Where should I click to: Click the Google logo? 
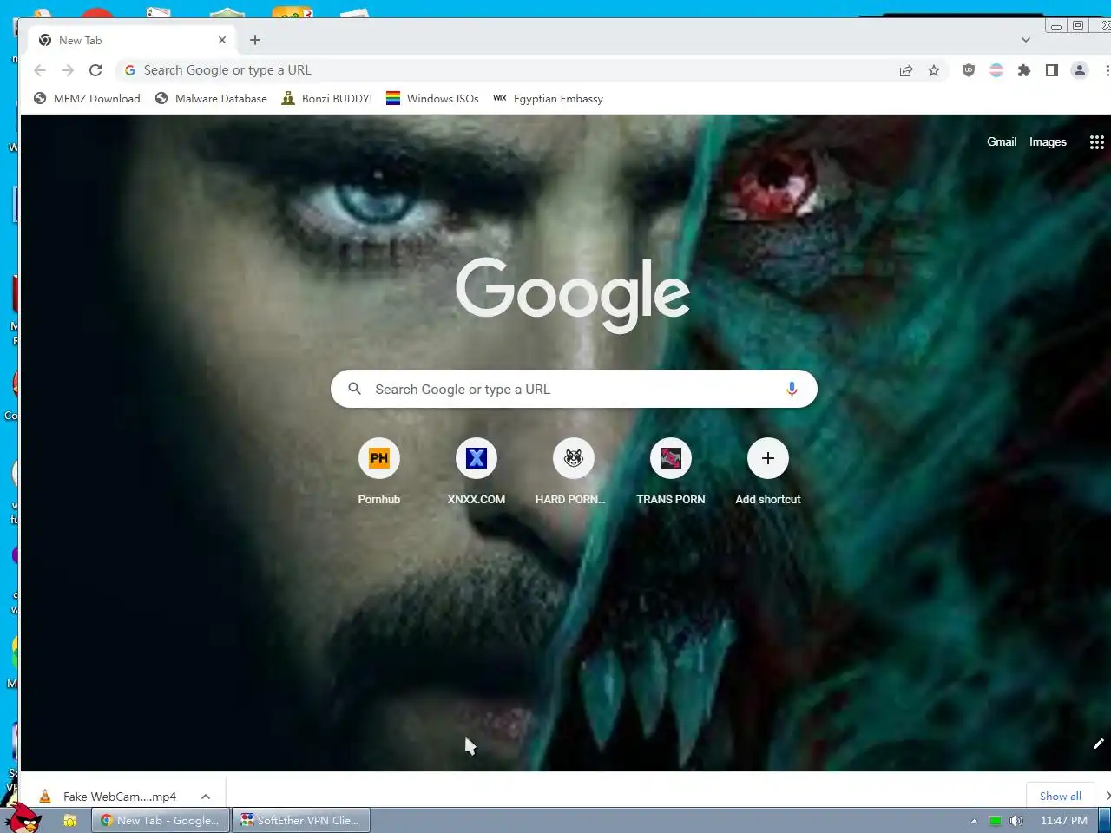(x=573, y=295)
